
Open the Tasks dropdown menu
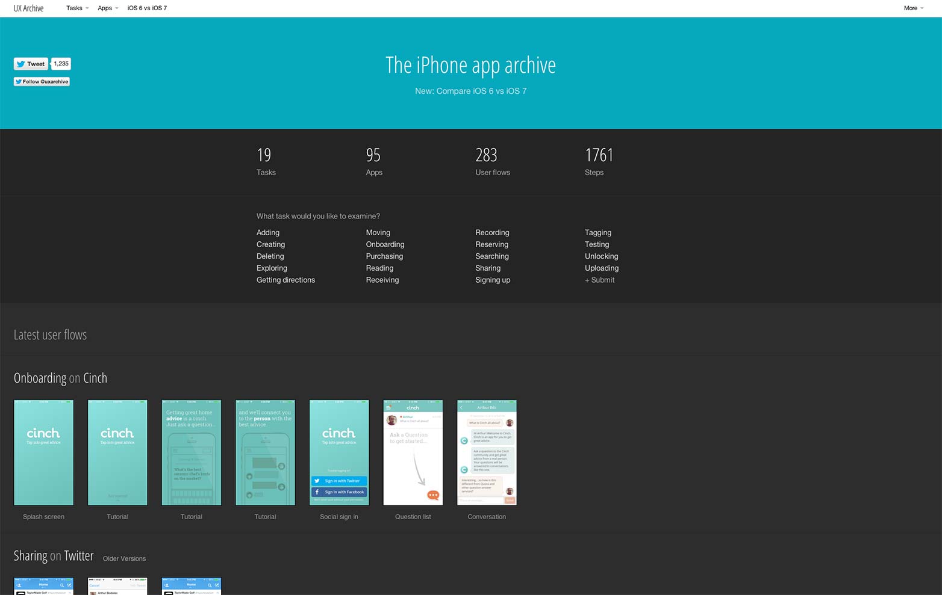click(x=77, y=8)
